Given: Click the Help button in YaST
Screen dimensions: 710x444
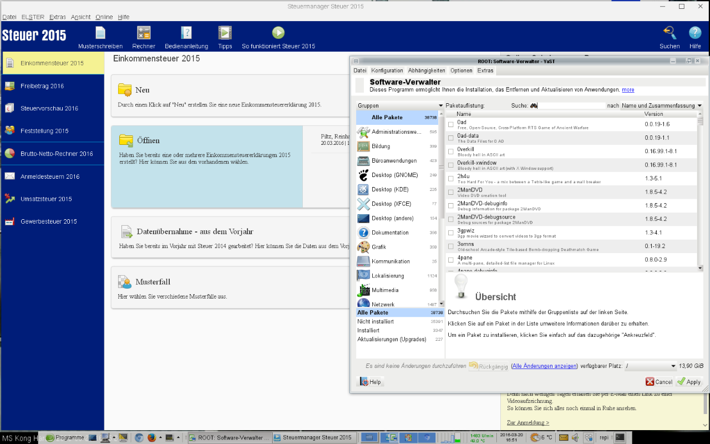Looking at the screenshot, I should click(371, 382).
